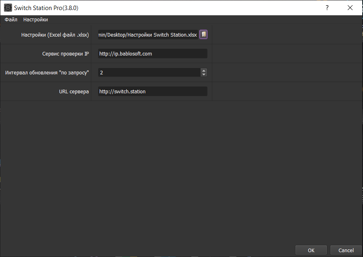Viewport: 363px width, 257px height.
Task: Click the browse file icon next to settings path
Action: 203,35
